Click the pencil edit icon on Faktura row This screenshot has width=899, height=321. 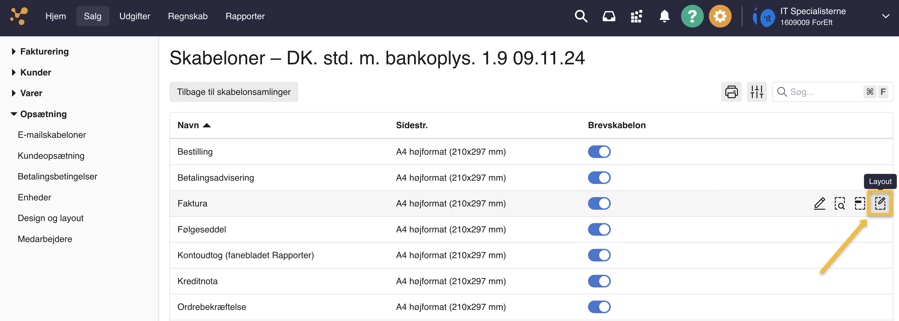point(819,203)
